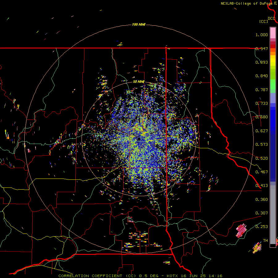Click the Correlation Coefficient KOTX caption text
Screen dimensions: 278x278
[x=140, y=276]
